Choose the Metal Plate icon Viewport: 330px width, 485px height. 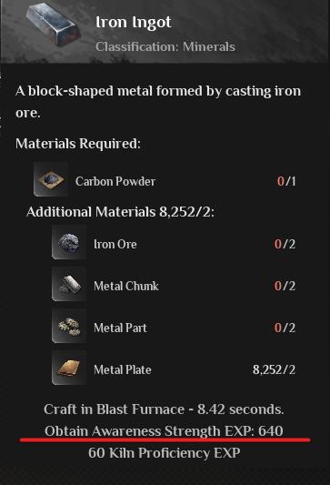69,368
